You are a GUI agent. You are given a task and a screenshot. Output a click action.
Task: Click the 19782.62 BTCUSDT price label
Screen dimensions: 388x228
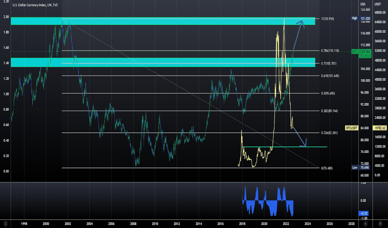[x=380, y=128]
